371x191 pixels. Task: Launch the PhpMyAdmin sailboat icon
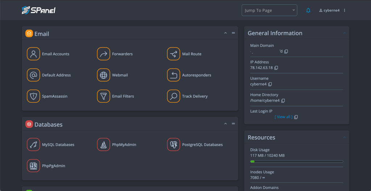(103, 144)
